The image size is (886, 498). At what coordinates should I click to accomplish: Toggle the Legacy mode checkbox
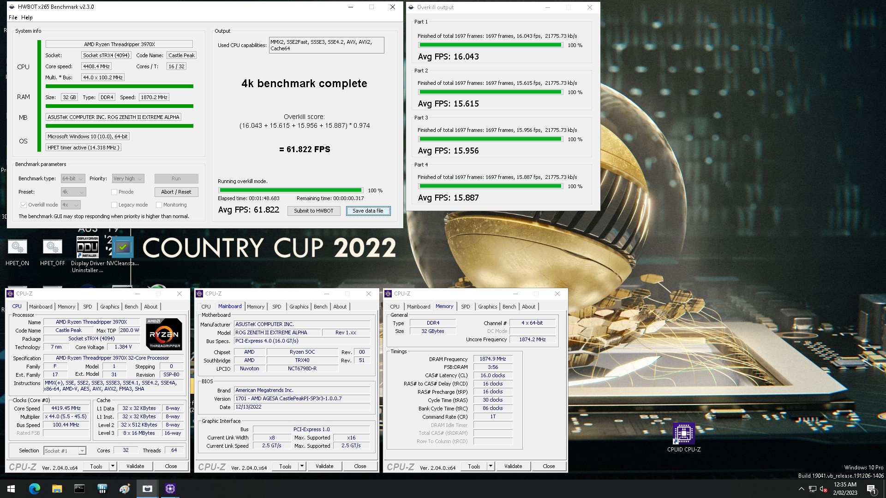coord(114,205)
